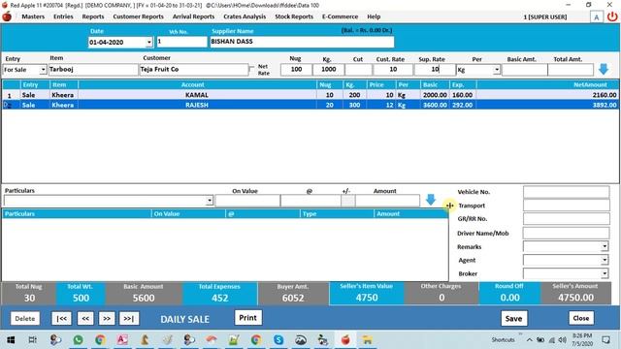This screenshot has width=621, height=349.
Task: Click the GR/RR No. field
Action: click(567, 219)
